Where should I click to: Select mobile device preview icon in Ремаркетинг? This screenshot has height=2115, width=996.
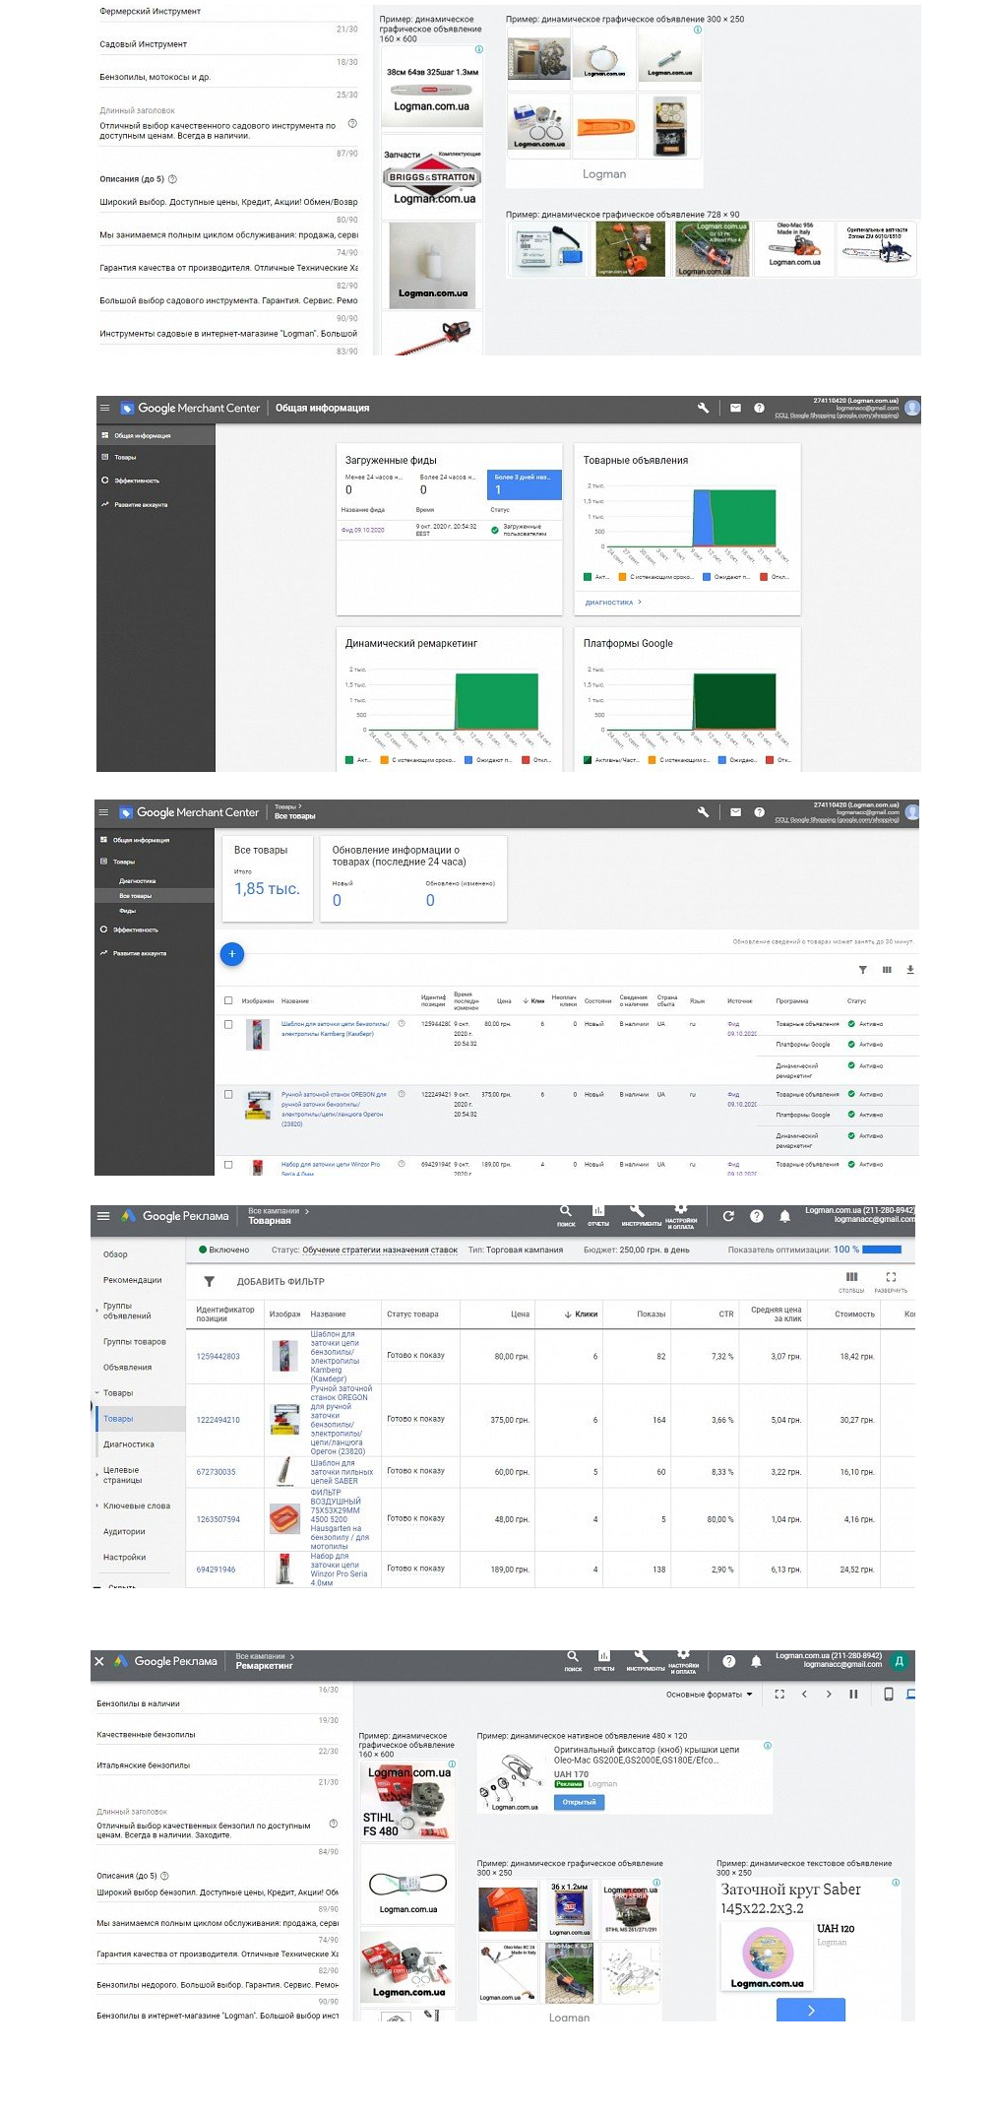(888, 1695)
